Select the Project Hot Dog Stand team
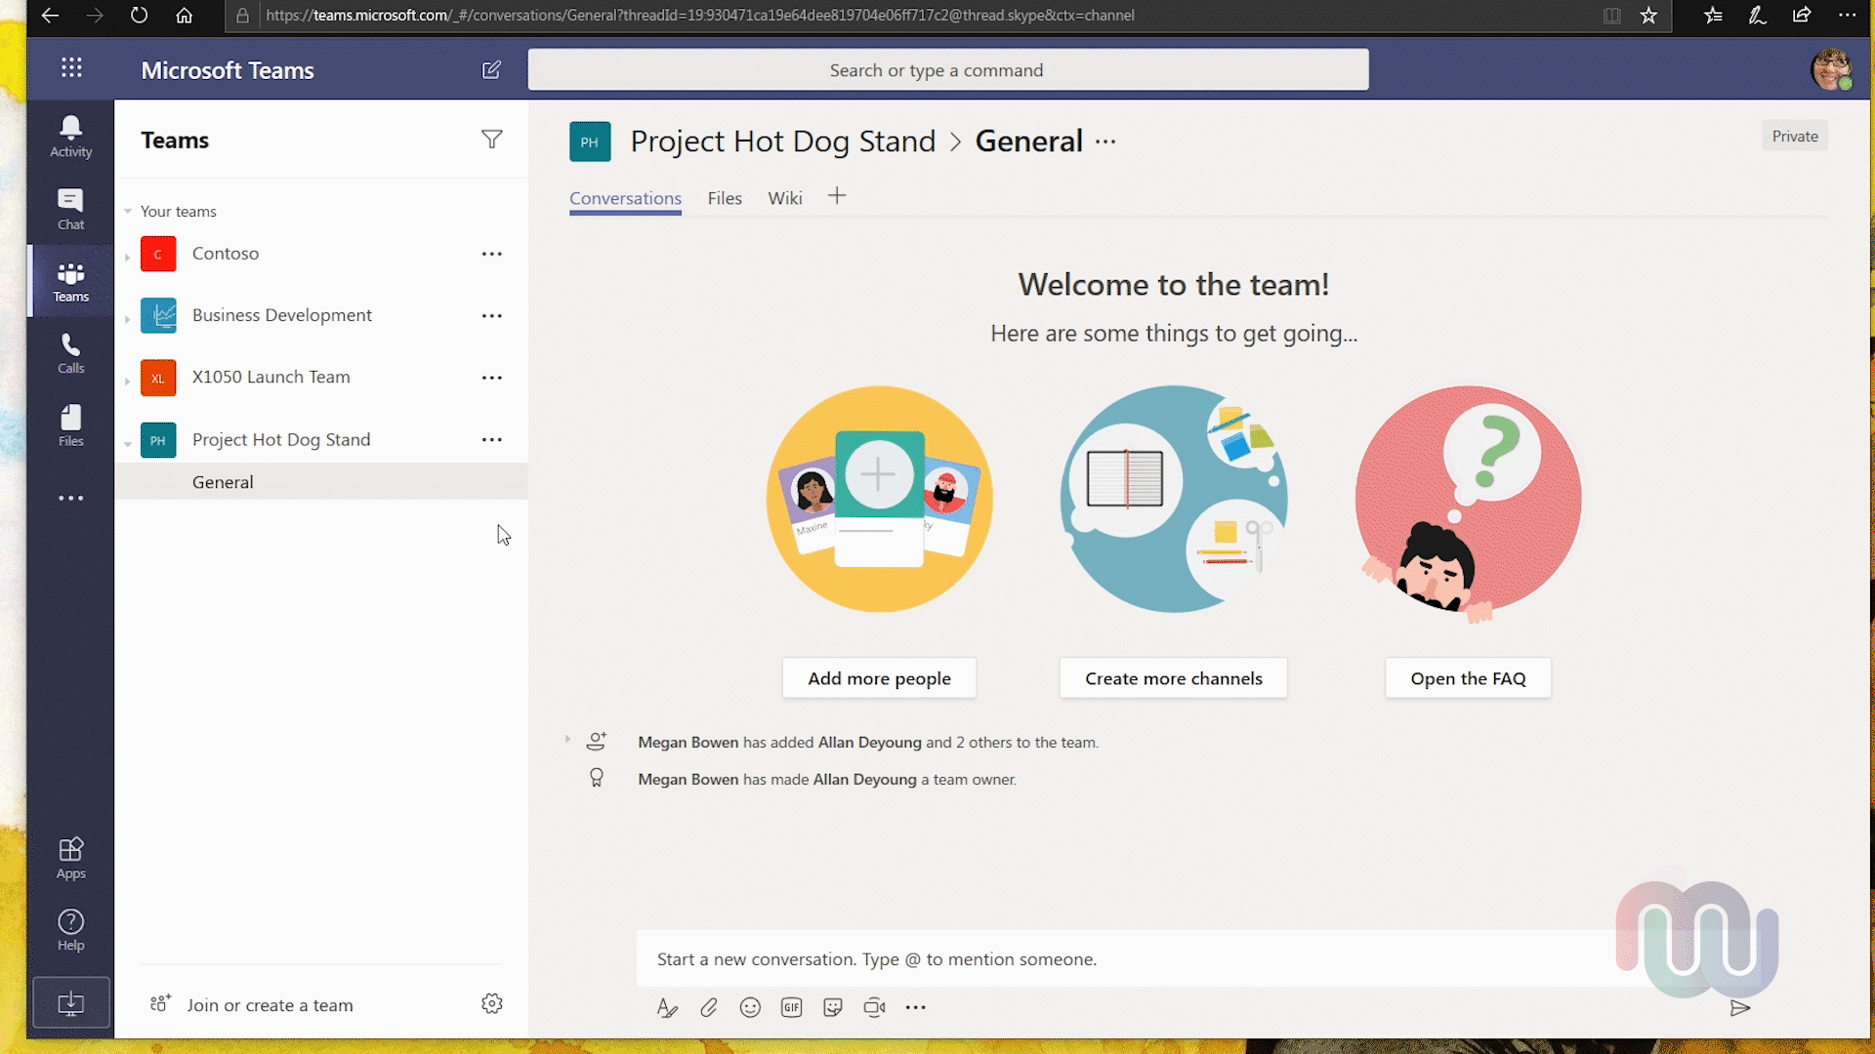Viewport: 1875px width, 1054px height. tap(281, 440)
